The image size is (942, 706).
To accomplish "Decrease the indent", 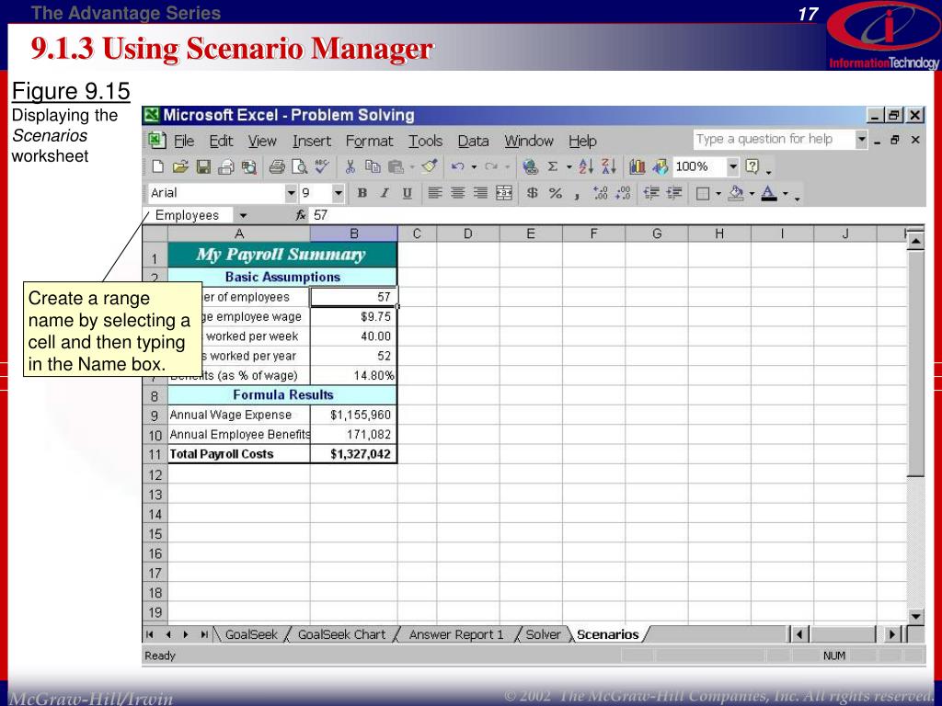I will [x=651, y=193].
